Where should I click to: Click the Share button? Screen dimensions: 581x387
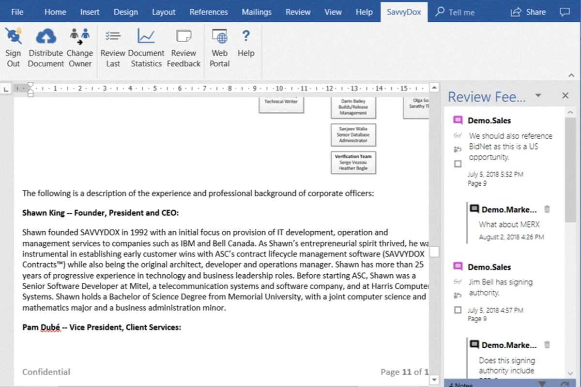(528, 12)
